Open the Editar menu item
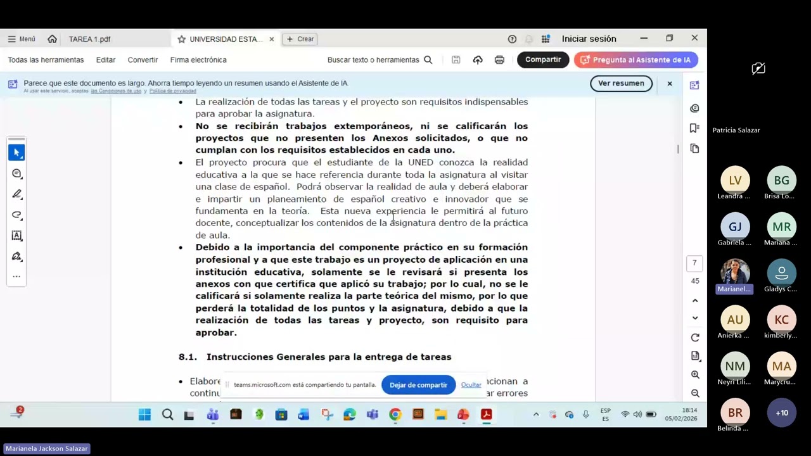The width and height of the screenshot is (811, 456). pyautogui.click(x=106, y=60)
